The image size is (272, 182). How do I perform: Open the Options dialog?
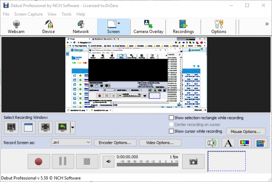pos(219,27)
